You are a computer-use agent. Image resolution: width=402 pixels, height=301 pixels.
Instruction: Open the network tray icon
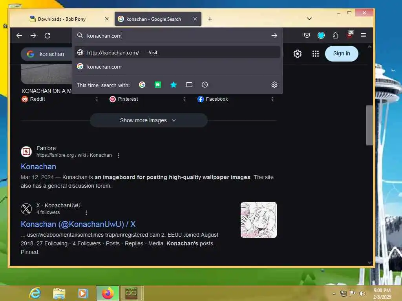pos(343,294)
